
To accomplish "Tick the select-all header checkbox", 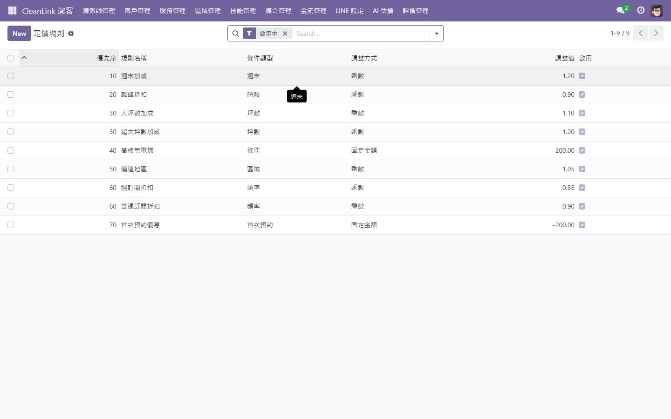I will pos(11,58).
